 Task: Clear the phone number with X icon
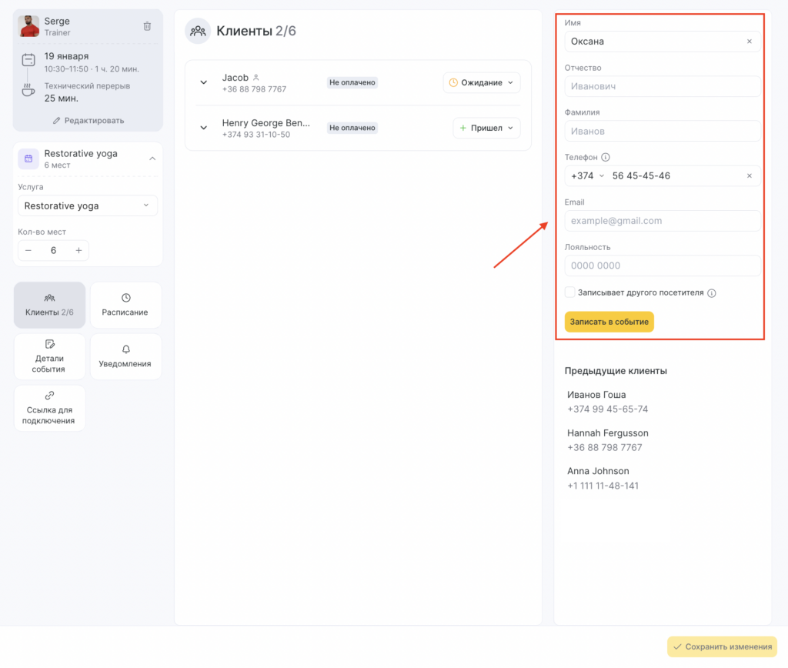point(749,176)
